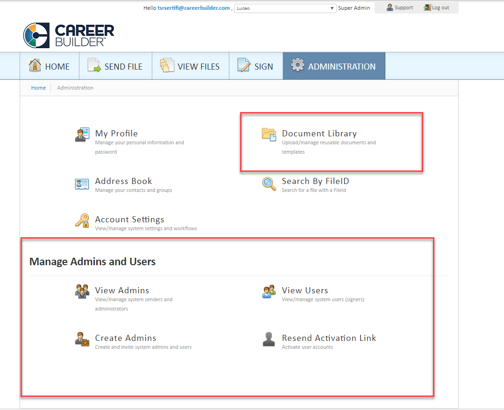
Task: Click the Address Book card icon
Action: 82,184
